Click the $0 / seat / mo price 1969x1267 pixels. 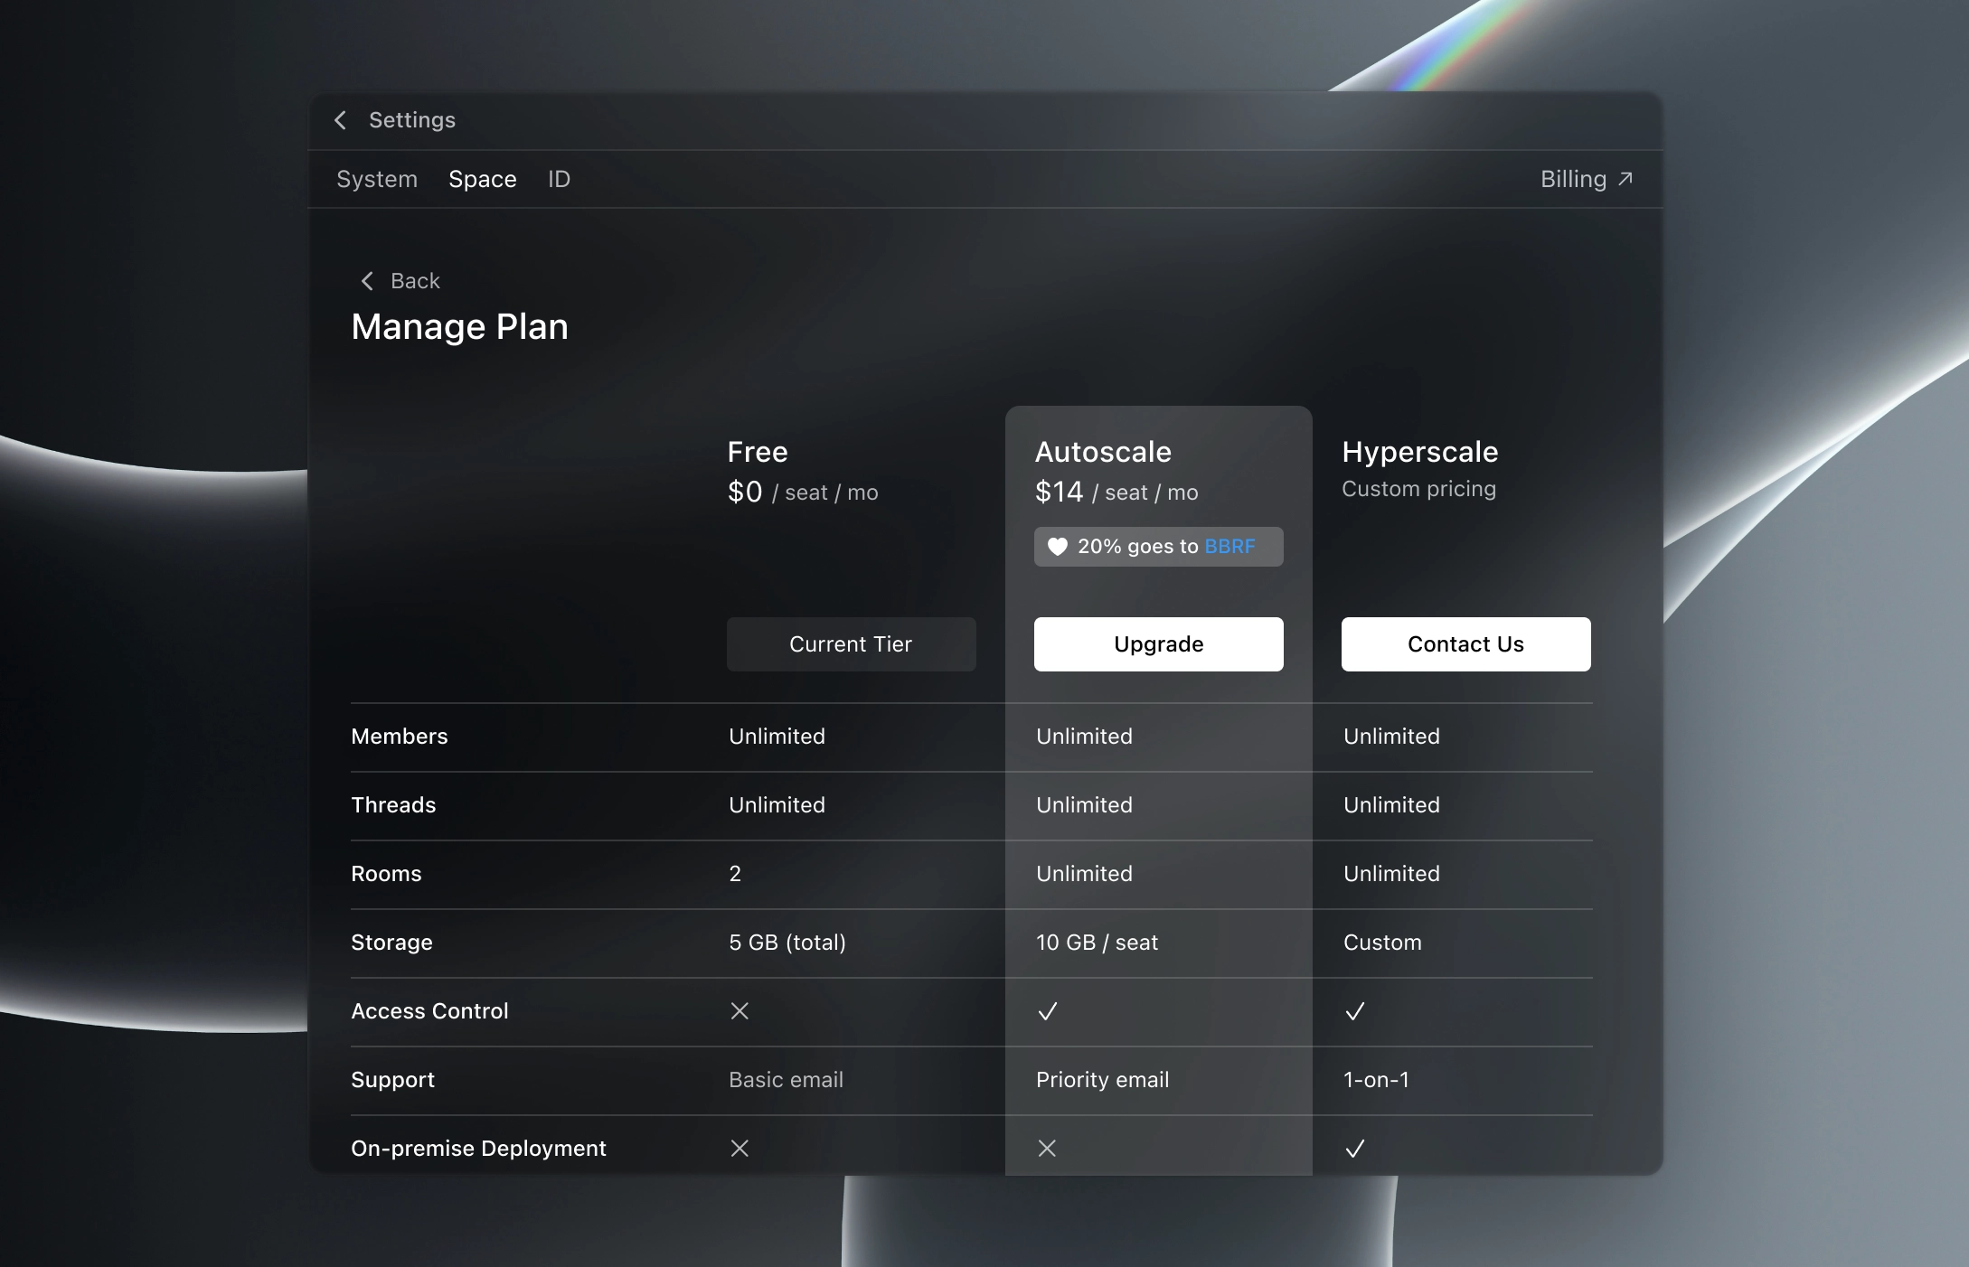click(803, 493)
